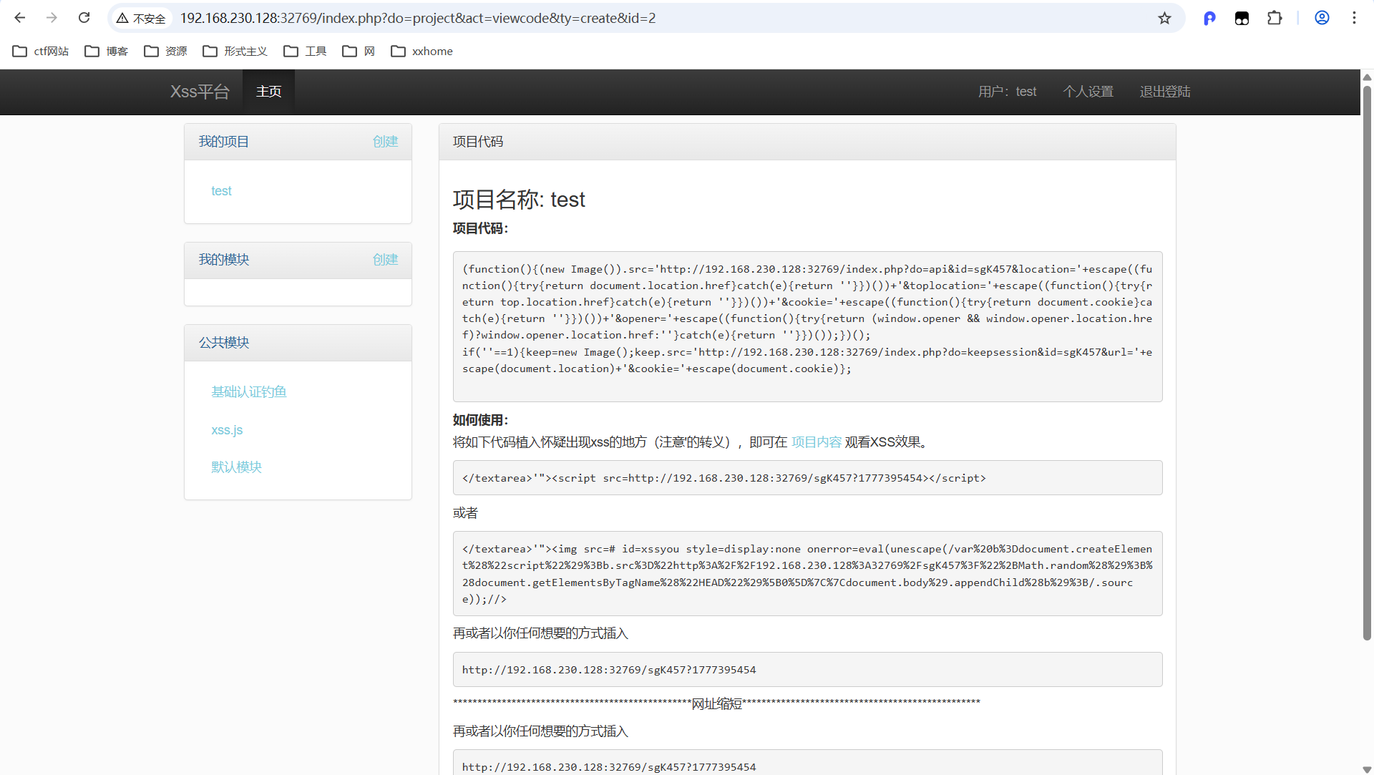Bookmark this page with the star
The image size is (1374, 775).
click(x=1164, y=18)
